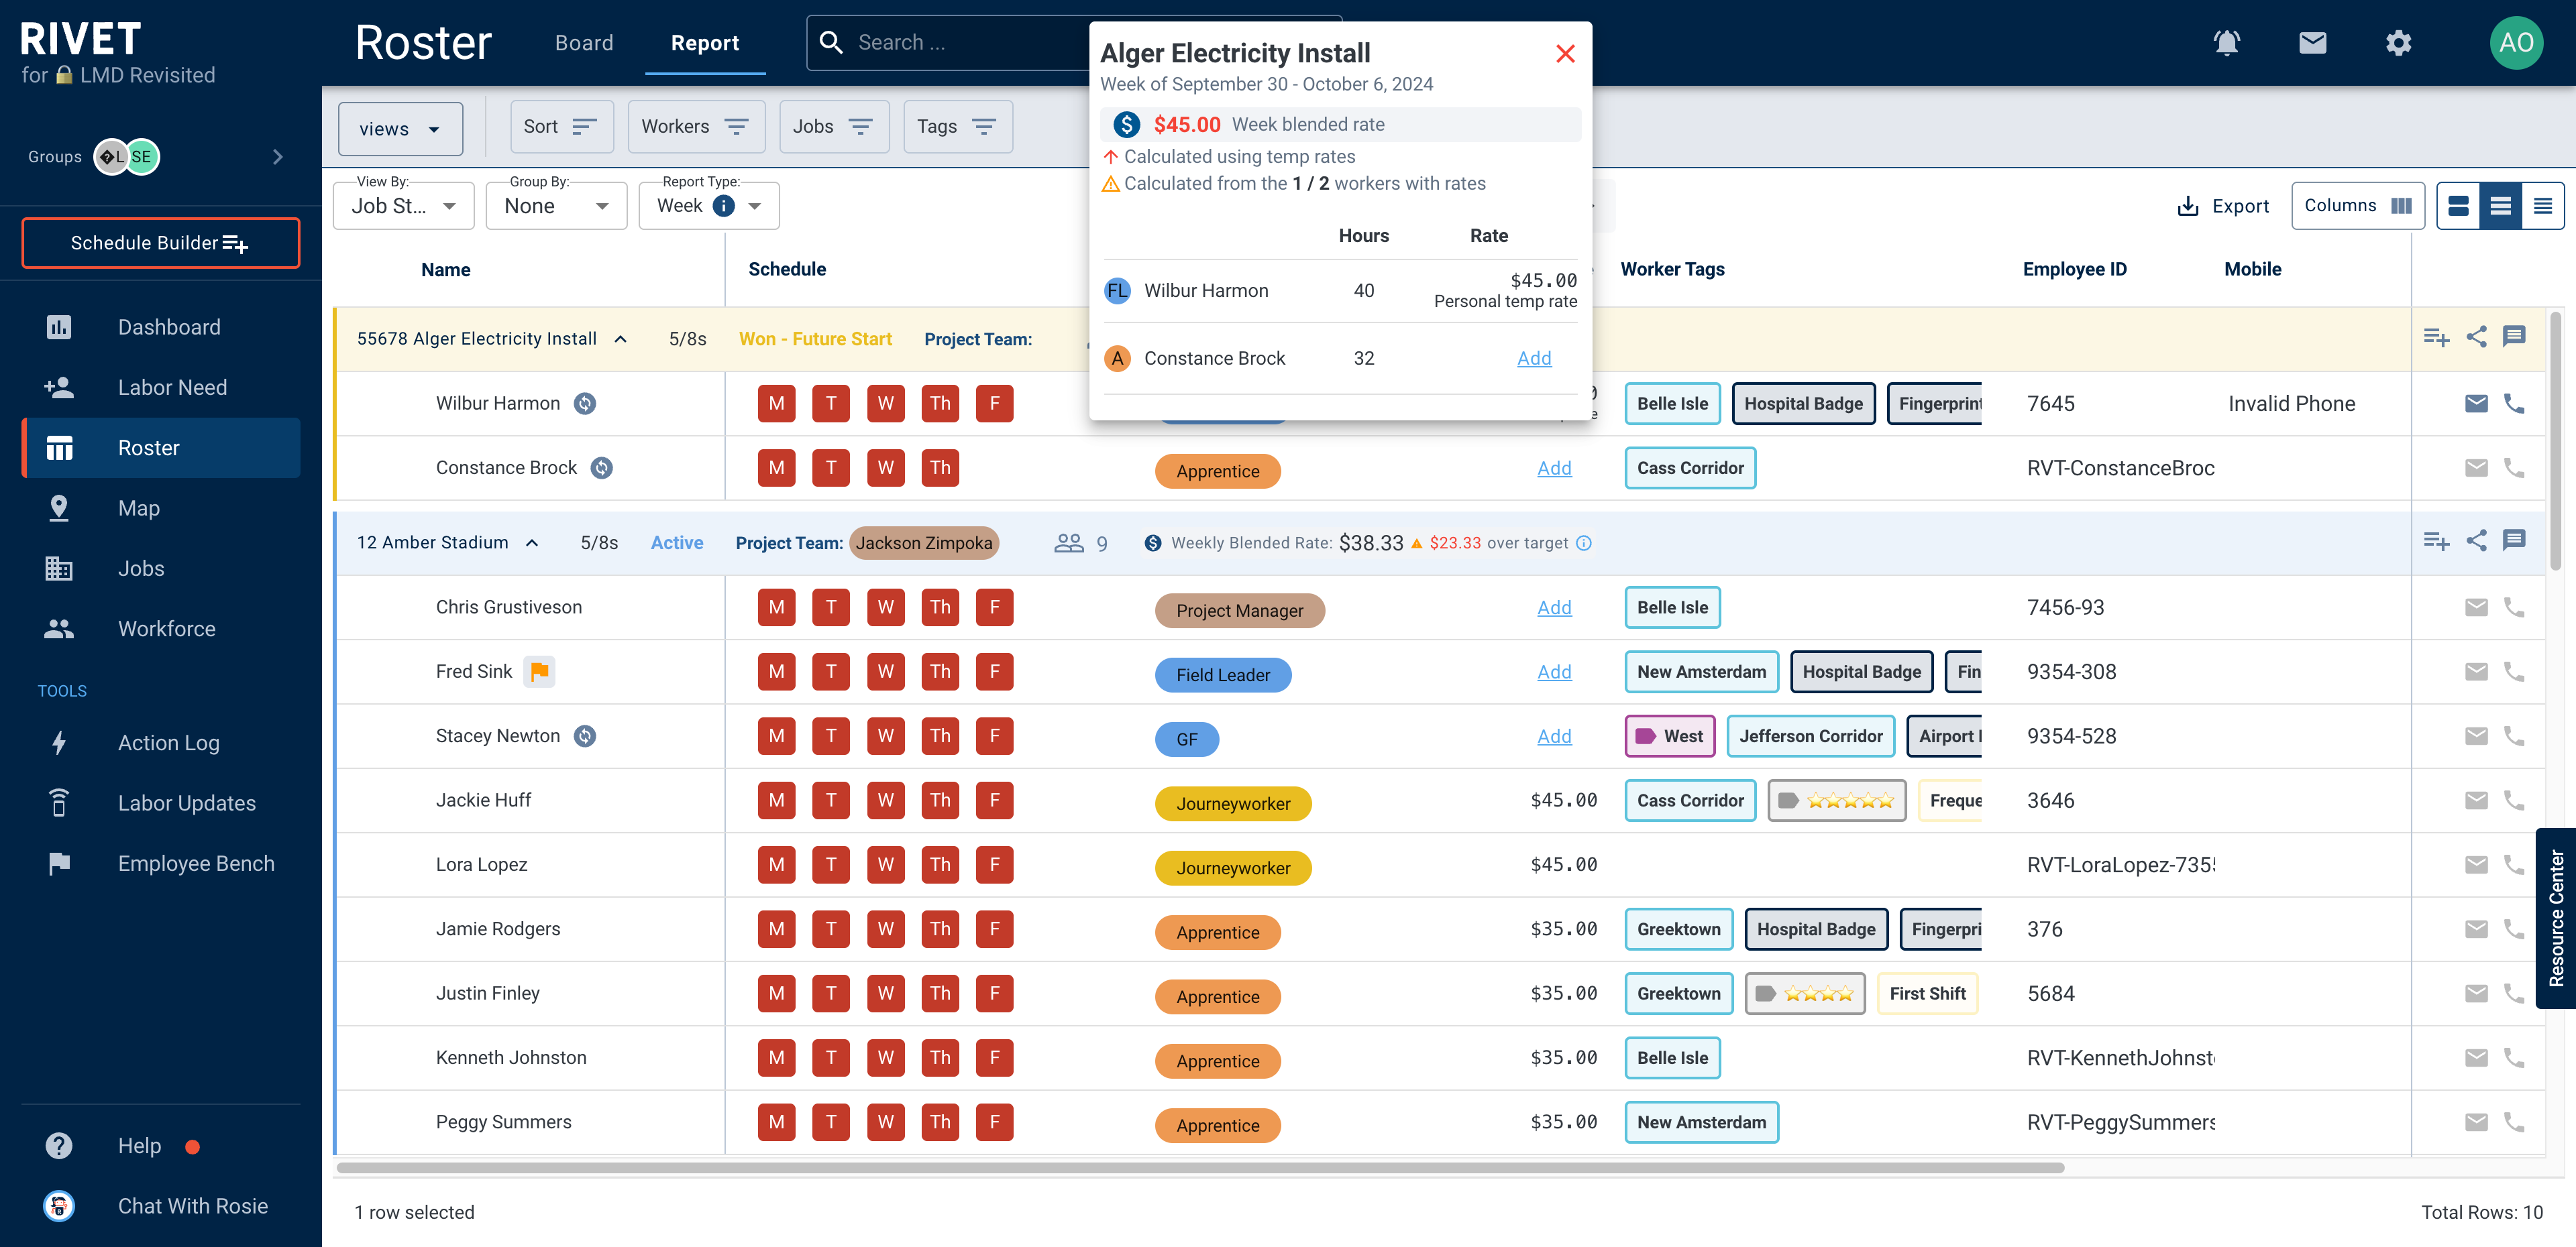Viewport: 2576px width, 1247px height.
Task: Click the status icon beside Stacey Newton's name
Action: 585,736
